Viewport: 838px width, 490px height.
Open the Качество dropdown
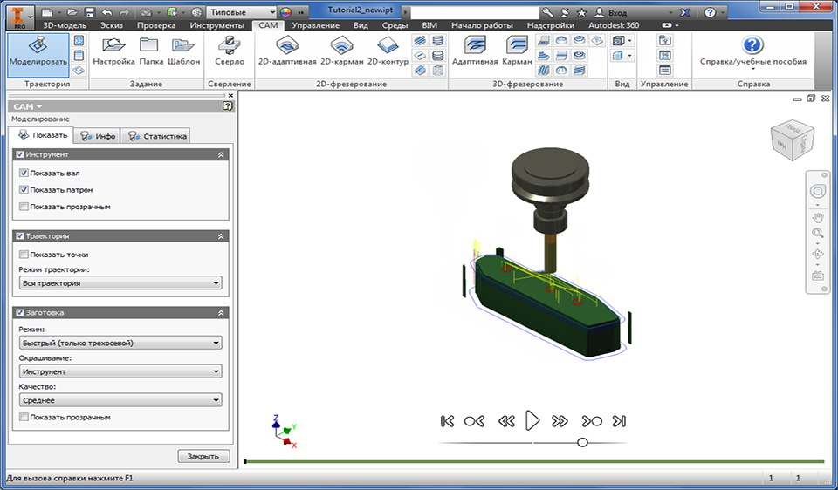point(120,400)
